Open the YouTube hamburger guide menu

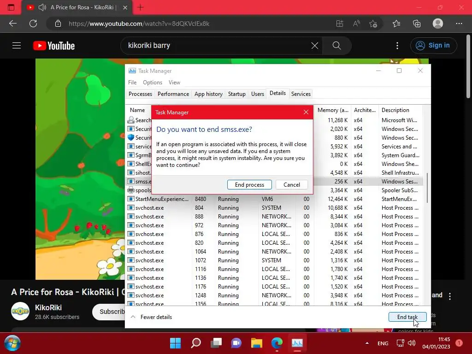click(x=17, y=46)
